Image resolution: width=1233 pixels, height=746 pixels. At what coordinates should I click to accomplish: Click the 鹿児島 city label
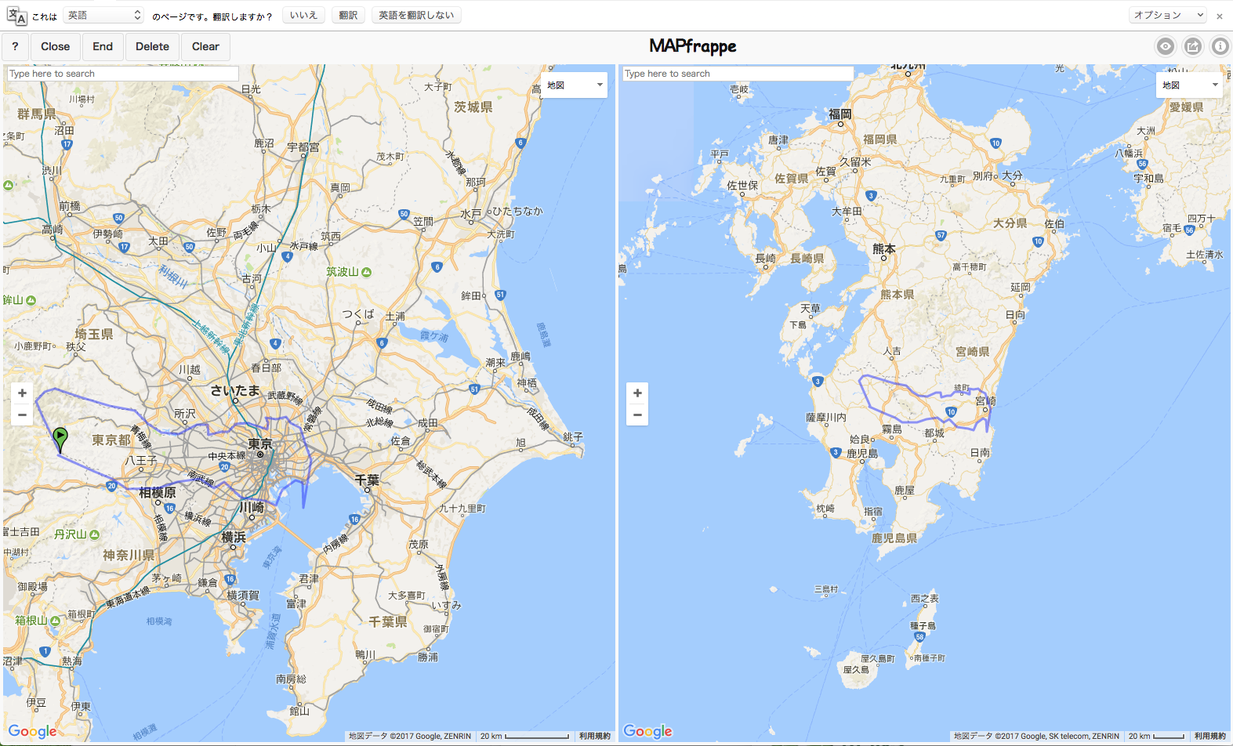point(862,454)
